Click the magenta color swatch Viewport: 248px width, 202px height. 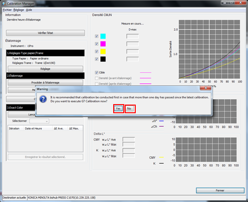point(103,44)
